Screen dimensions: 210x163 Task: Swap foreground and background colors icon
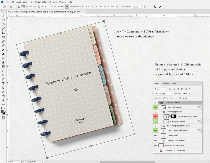click(4, 108)
